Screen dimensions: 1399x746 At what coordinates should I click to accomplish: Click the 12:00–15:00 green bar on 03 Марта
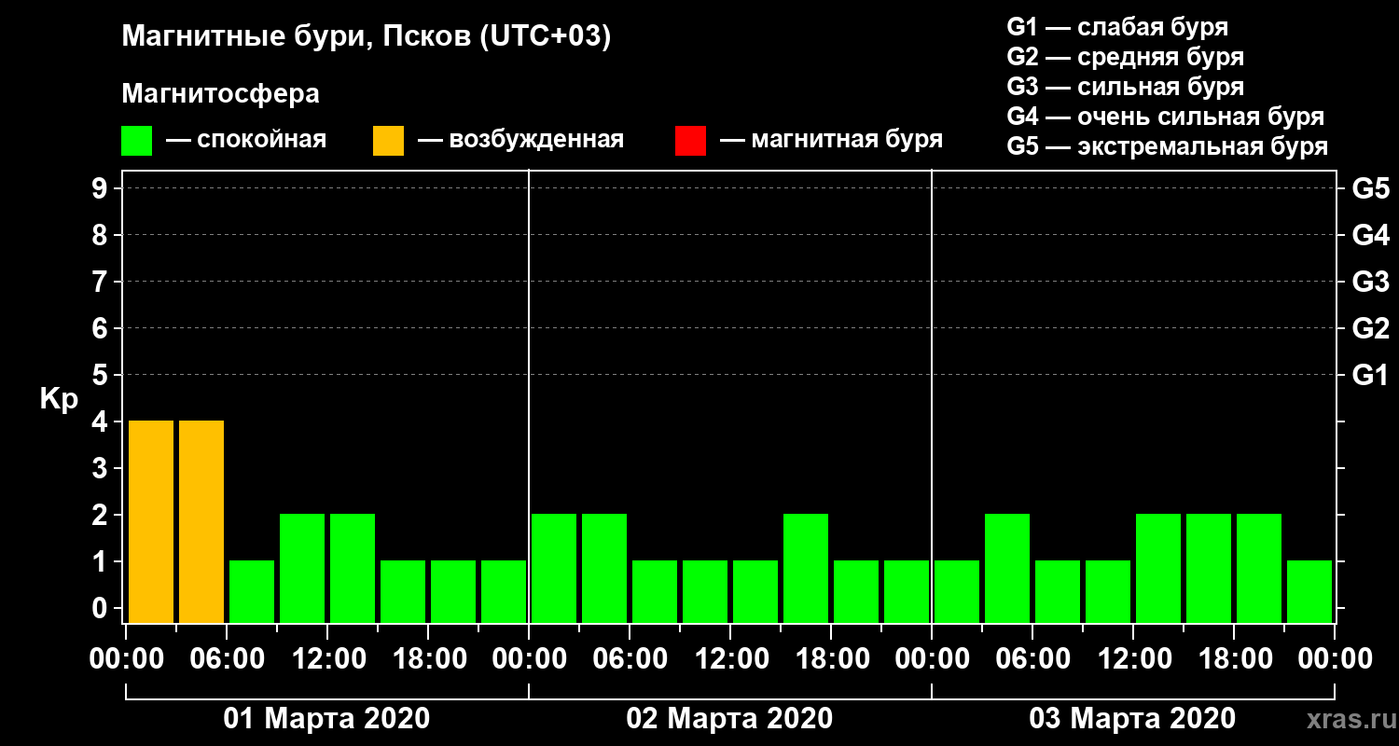pyautogui.click(x=1158, y=568)
